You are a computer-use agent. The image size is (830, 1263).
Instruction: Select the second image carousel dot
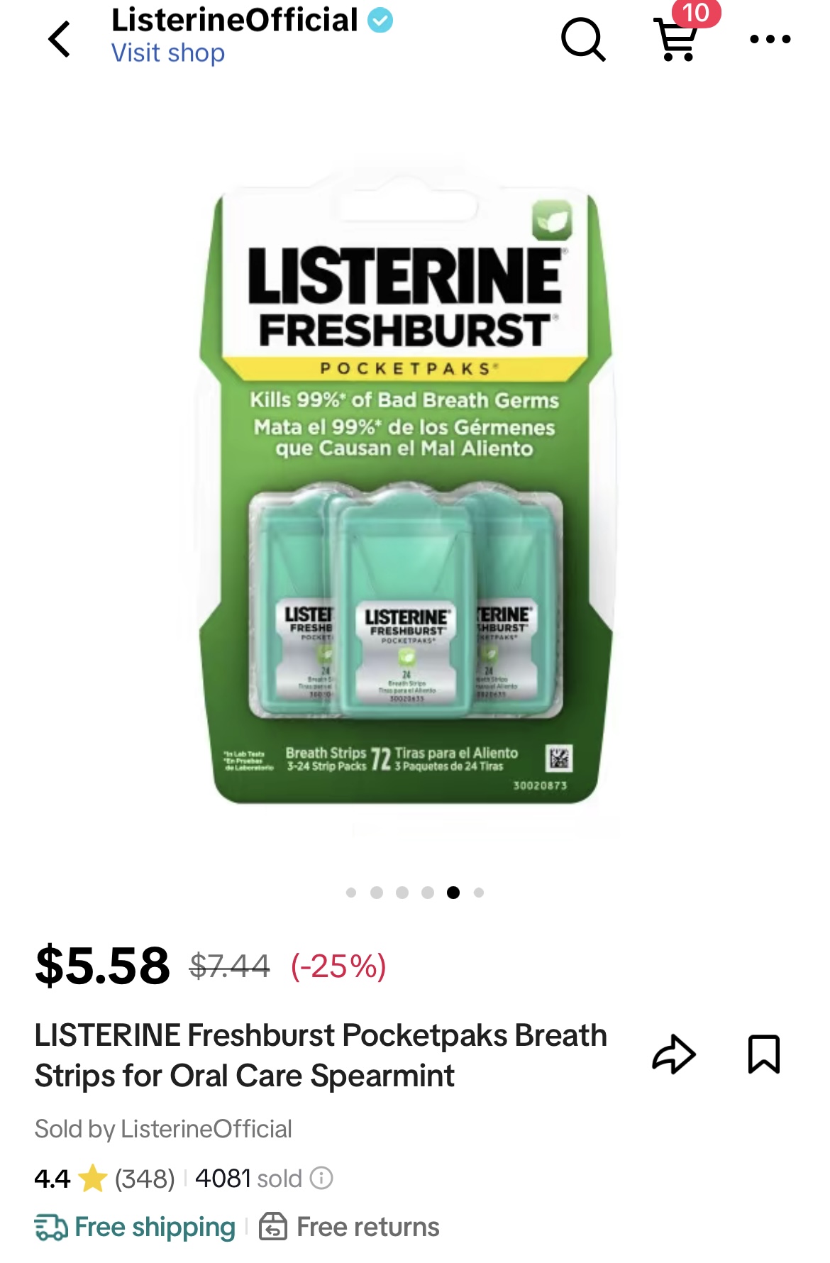point(377,893)
